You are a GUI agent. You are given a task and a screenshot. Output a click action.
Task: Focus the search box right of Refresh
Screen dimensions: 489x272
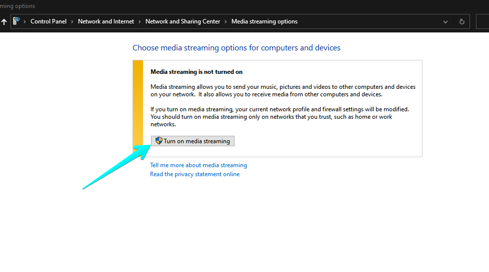(x=482, y=22)
